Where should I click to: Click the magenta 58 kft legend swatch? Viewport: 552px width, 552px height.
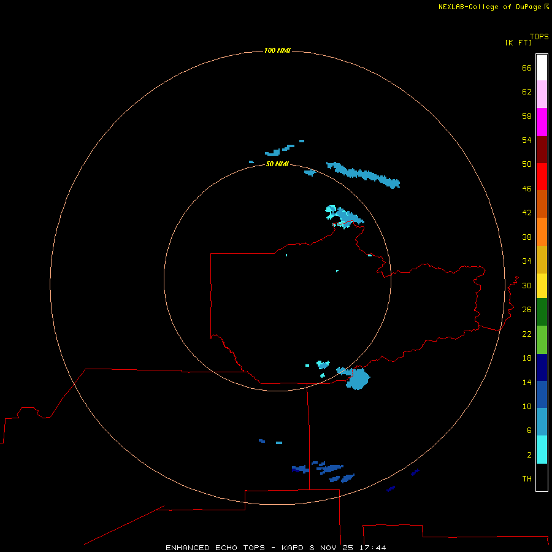(542, 122)
